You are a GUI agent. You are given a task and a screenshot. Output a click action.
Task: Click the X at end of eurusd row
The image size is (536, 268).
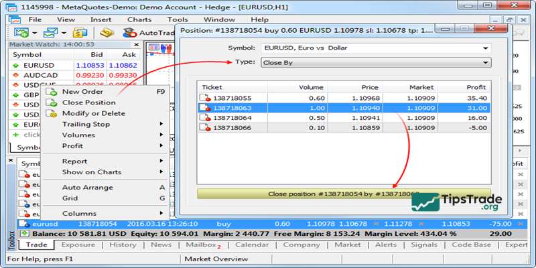[519, 223]
